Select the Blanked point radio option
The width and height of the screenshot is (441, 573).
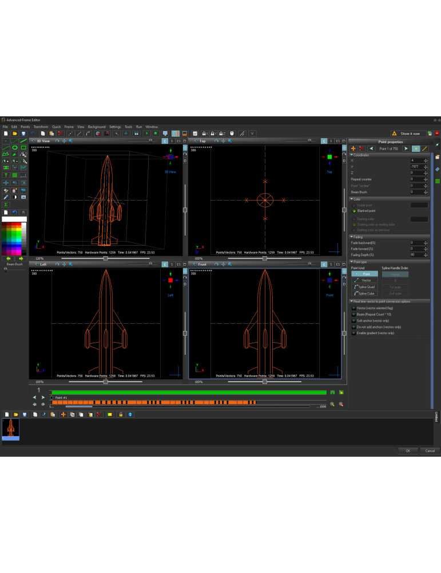pos(355,211)
